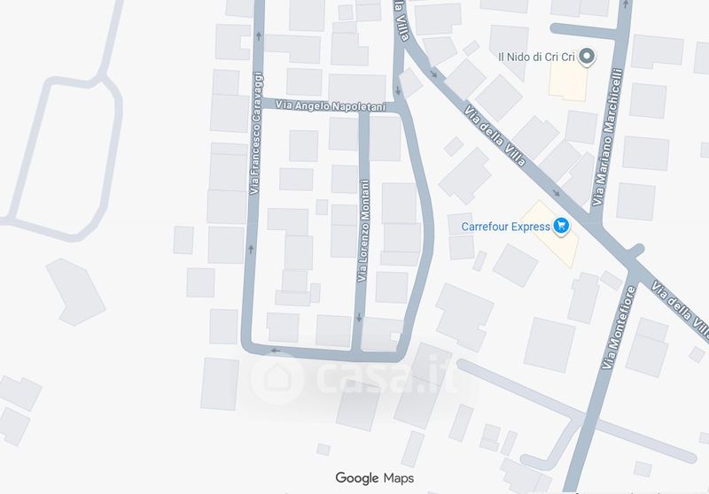Click the up arrow on Via Mariano Marchicelli
This screenshot has width=709, height=494.
(x=626, y=4)
